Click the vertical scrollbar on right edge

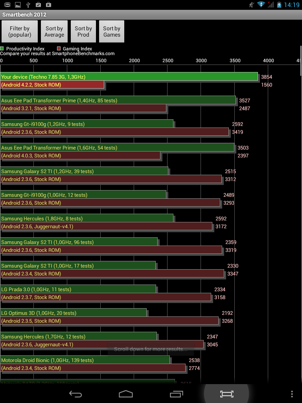(x=301, y=61)
